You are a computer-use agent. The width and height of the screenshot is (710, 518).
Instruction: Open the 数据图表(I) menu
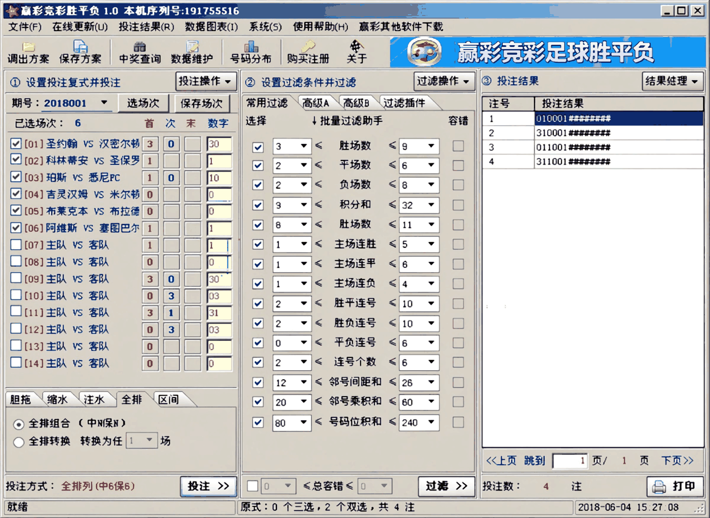[211, 27]
